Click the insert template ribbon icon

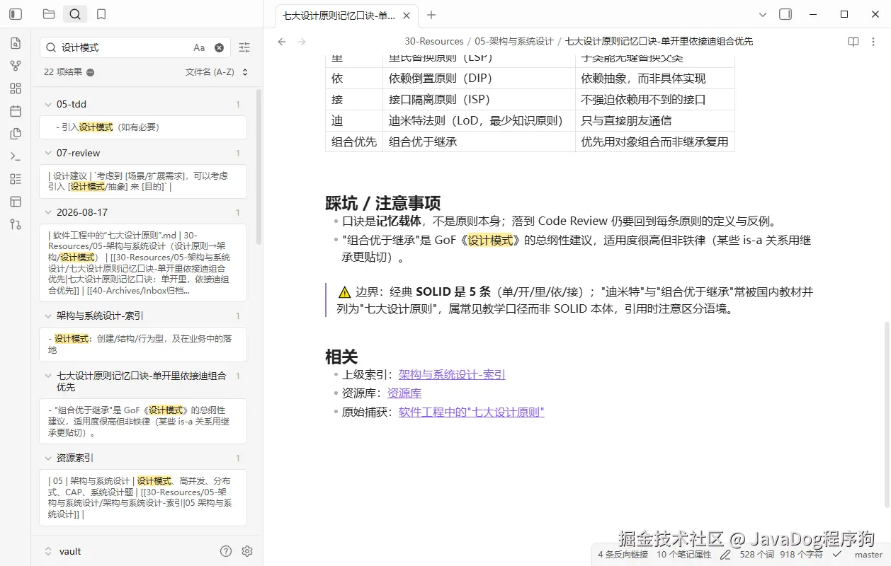click(x=16, y=134)
